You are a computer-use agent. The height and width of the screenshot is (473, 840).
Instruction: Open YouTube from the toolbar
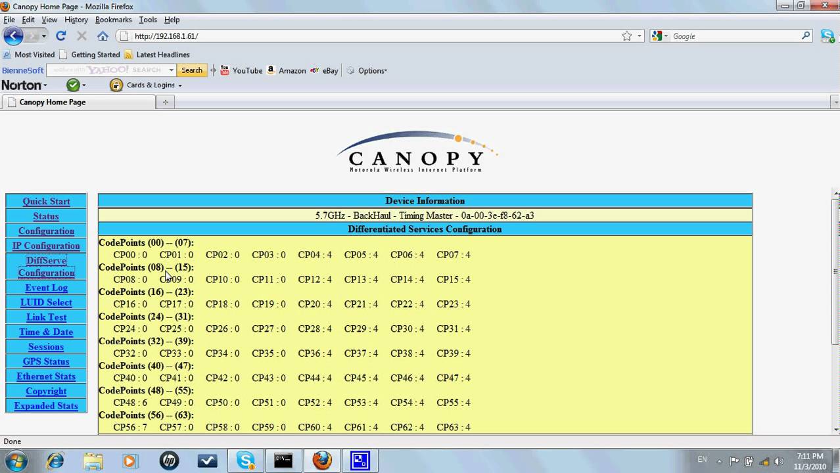(x=241, y=70)
